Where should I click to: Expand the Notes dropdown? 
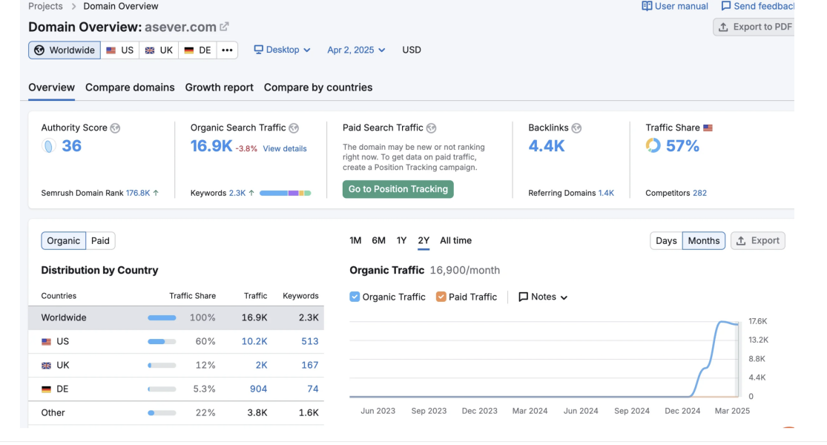pyautogui.click(x=543, y=297)
